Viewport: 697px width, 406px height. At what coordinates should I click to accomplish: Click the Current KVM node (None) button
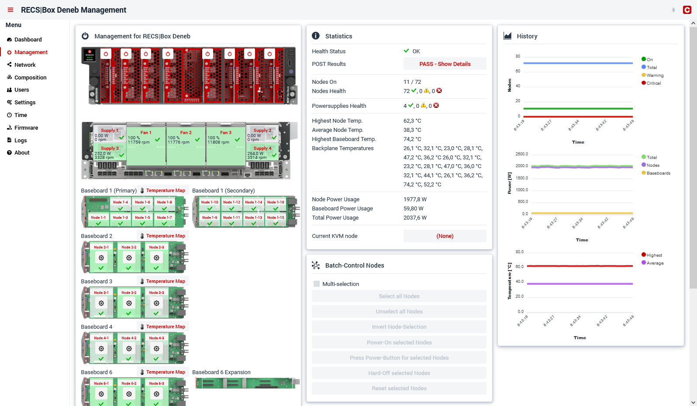tap(445, 236)
